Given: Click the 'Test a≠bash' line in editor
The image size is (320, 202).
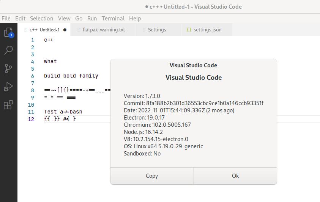Looking at the screenshot, I should coord(63,112).
